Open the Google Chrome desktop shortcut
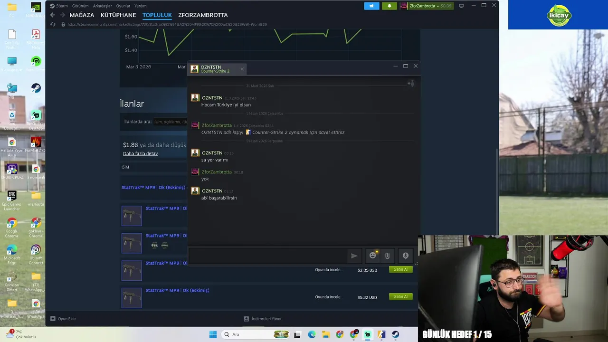The height and width of the screenshot is (342, 608). pyautogui.click(x=12, y=228)
